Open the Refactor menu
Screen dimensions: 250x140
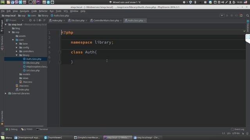[x=43, y=11]
